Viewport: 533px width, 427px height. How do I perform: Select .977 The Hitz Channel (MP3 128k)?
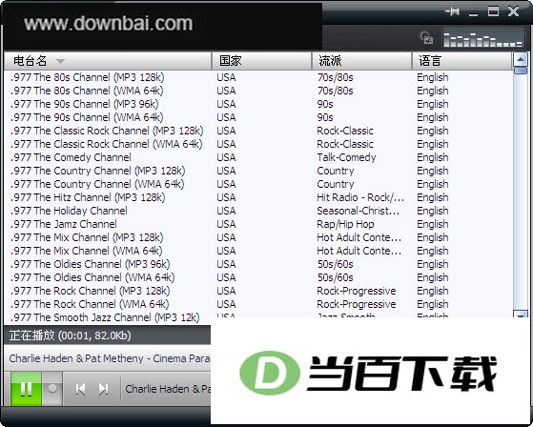258,197
